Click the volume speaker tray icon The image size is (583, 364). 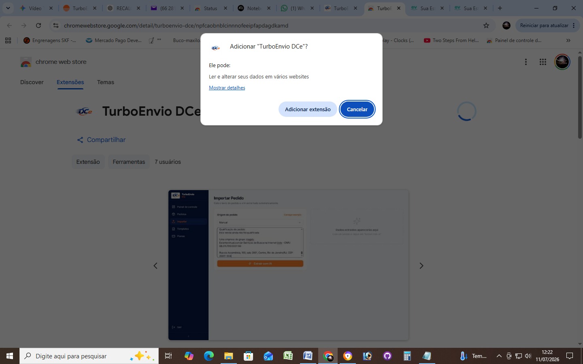(528, 356)
